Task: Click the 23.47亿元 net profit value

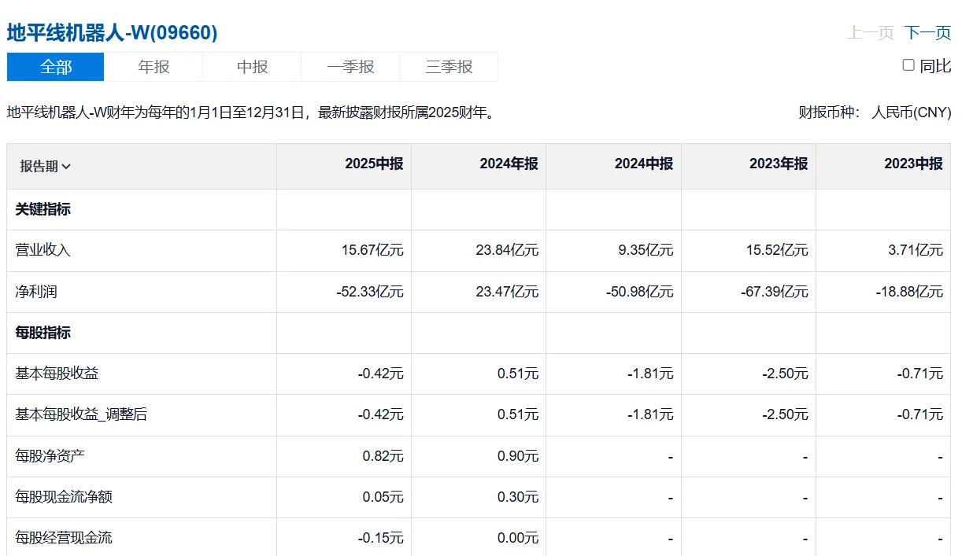Action: tap(507, 292)
